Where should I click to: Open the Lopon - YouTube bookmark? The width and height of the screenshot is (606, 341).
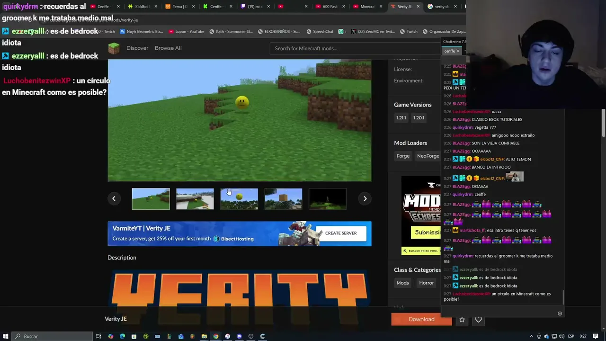tap(187, 32)
